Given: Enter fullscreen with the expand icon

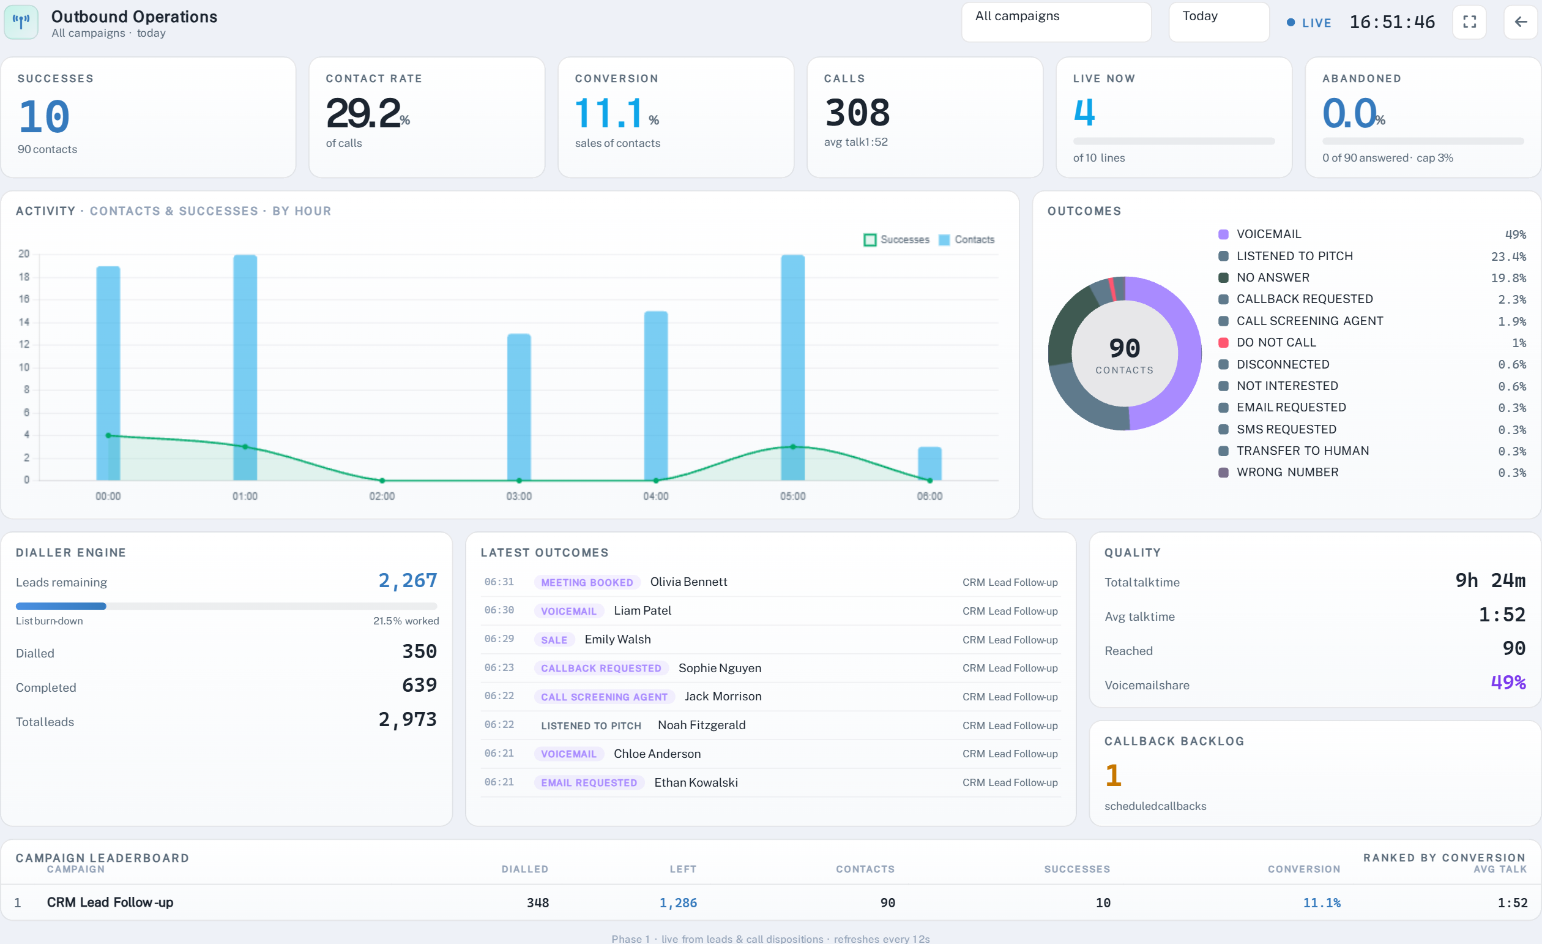Looking at the screenshot, I should click(1469, 22).
